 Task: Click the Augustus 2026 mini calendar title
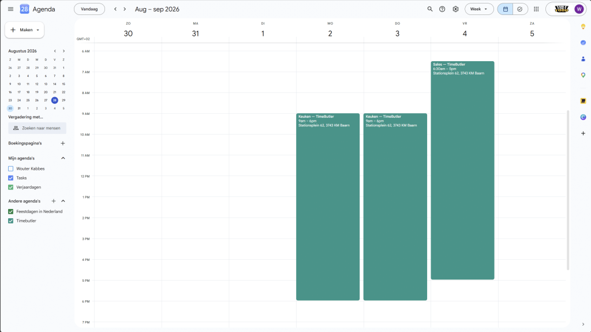pyautogui.click(x=23, y=51)
